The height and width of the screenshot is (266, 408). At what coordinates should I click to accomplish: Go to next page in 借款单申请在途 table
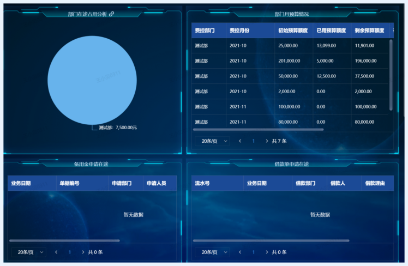click(267, 252)
